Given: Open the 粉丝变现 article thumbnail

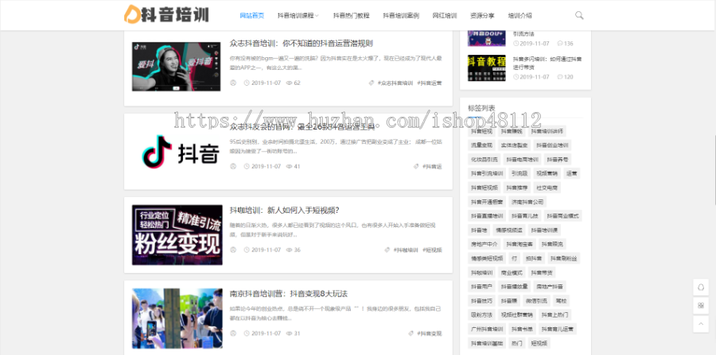Looking at the screenshot, I should [177, 235].
